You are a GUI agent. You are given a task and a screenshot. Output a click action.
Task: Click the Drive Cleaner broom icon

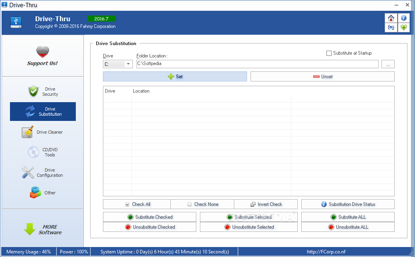28,132
